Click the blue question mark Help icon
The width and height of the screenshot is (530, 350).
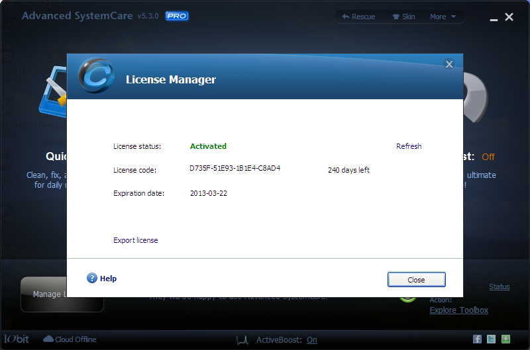point(92,278)
